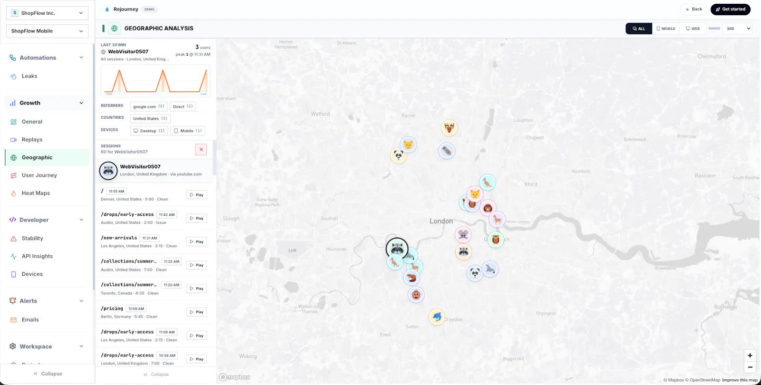Image resolution: width=761 pixels, height=385 pixels.
Task: Open the User Journey page in sidebar
Action: coord(47,175)
